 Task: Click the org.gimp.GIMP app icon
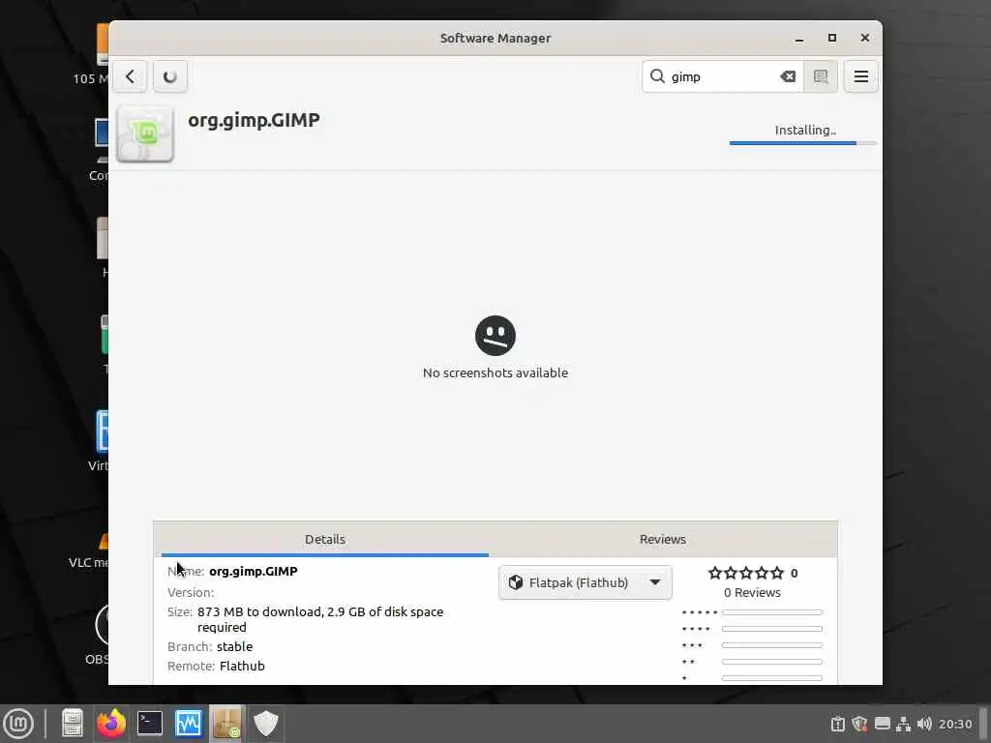coord(145,134)
